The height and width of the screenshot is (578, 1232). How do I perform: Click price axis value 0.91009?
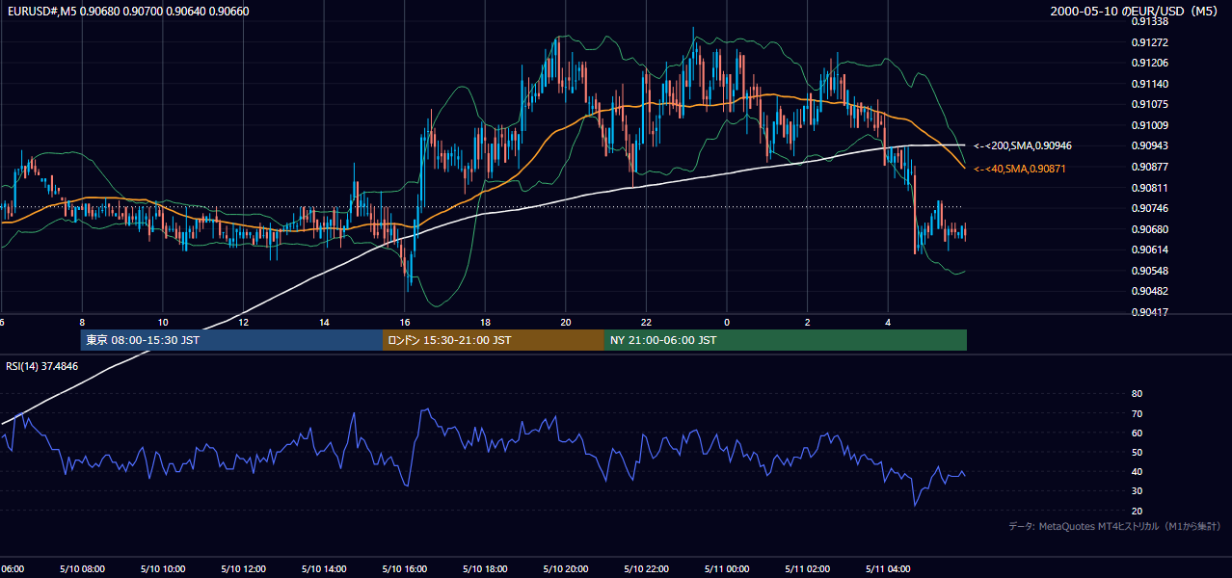click(x=1150, y=125)
